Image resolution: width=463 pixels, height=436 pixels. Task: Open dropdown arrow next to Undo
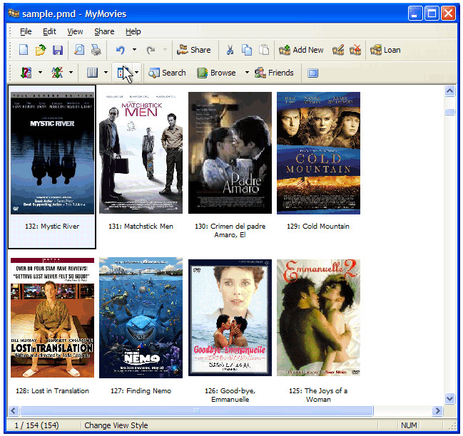pyautogui.click(x=134, y=50)
